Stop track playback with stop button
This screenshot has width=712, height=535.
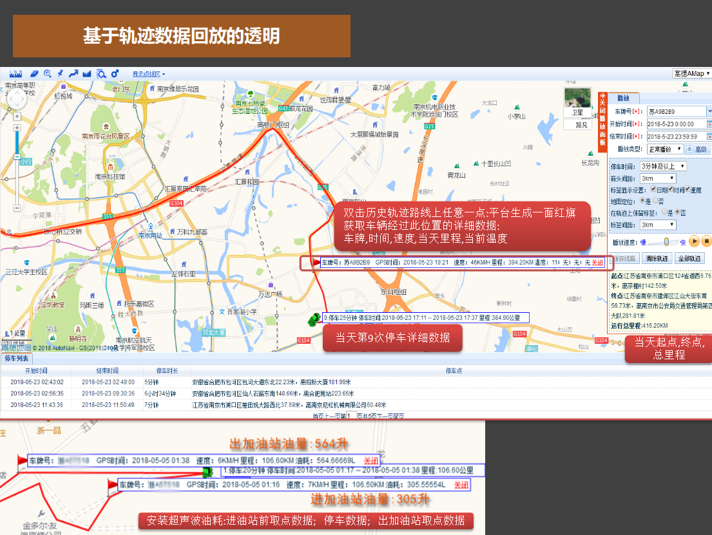706,241
